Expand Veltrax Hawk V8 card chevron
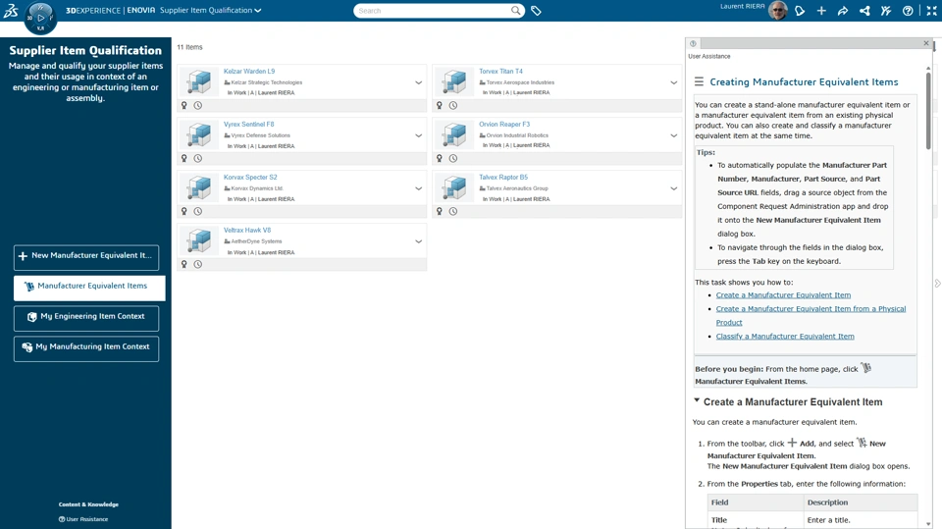Image resolution: width=942 pixels, height=529 pixels. click(418, 241)
